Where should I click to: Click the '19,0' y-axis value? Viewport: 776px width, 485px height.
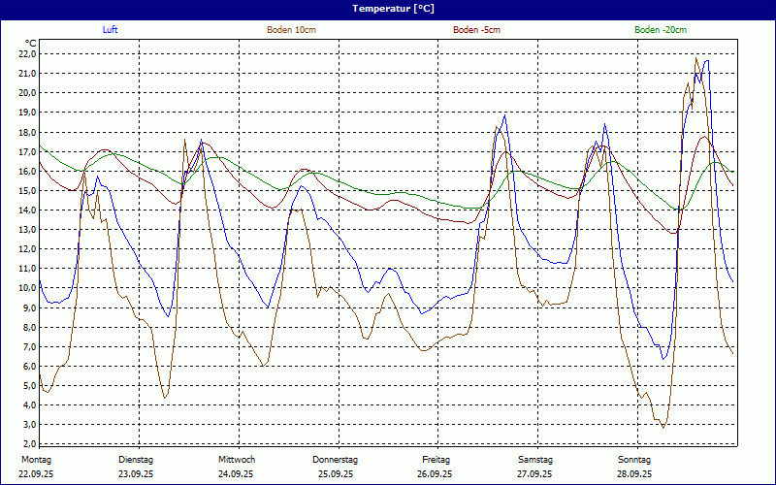28,113
